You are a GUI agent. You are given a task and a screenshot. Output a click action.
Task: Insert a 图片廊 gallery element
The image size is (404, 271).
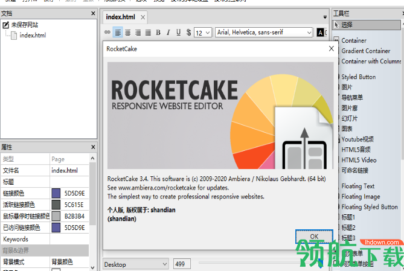pos(350,108)
